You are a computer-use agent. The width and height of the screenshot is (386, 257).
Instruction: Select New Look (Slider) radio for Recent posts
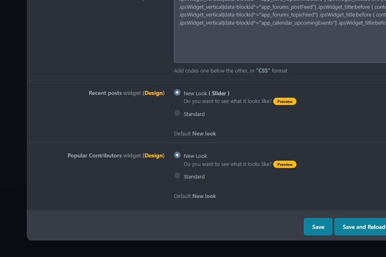click(177, 93)
